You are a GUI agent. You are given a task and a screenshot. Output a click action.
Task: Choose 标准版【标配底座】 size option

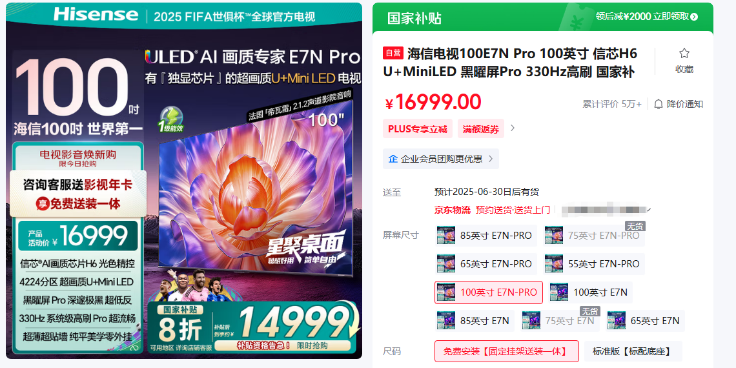[633, 351]
